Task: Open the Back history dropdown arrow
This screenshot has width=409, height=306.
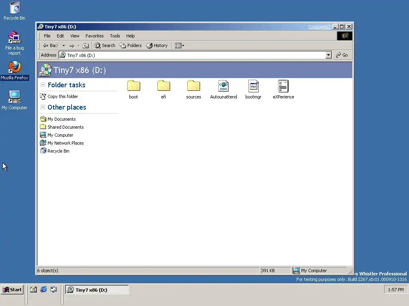Action: pyautogui.click(x=64, y=45)
